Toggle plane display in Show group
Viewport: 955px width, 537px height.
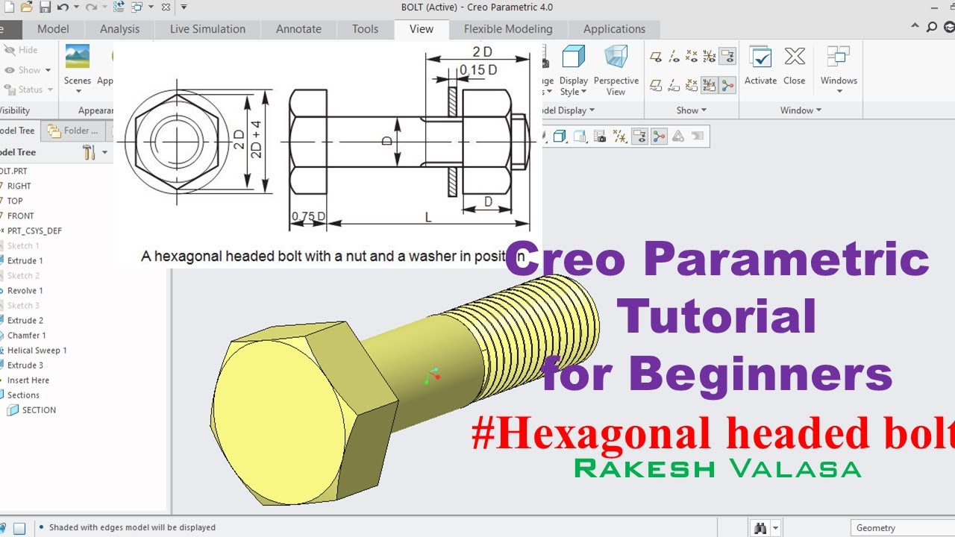pos(656,57)
